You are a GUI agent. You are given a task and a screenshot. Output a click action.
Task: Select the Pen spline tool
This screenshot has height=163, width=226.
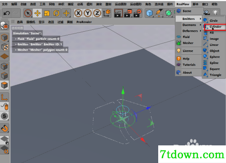pos(159,13)
